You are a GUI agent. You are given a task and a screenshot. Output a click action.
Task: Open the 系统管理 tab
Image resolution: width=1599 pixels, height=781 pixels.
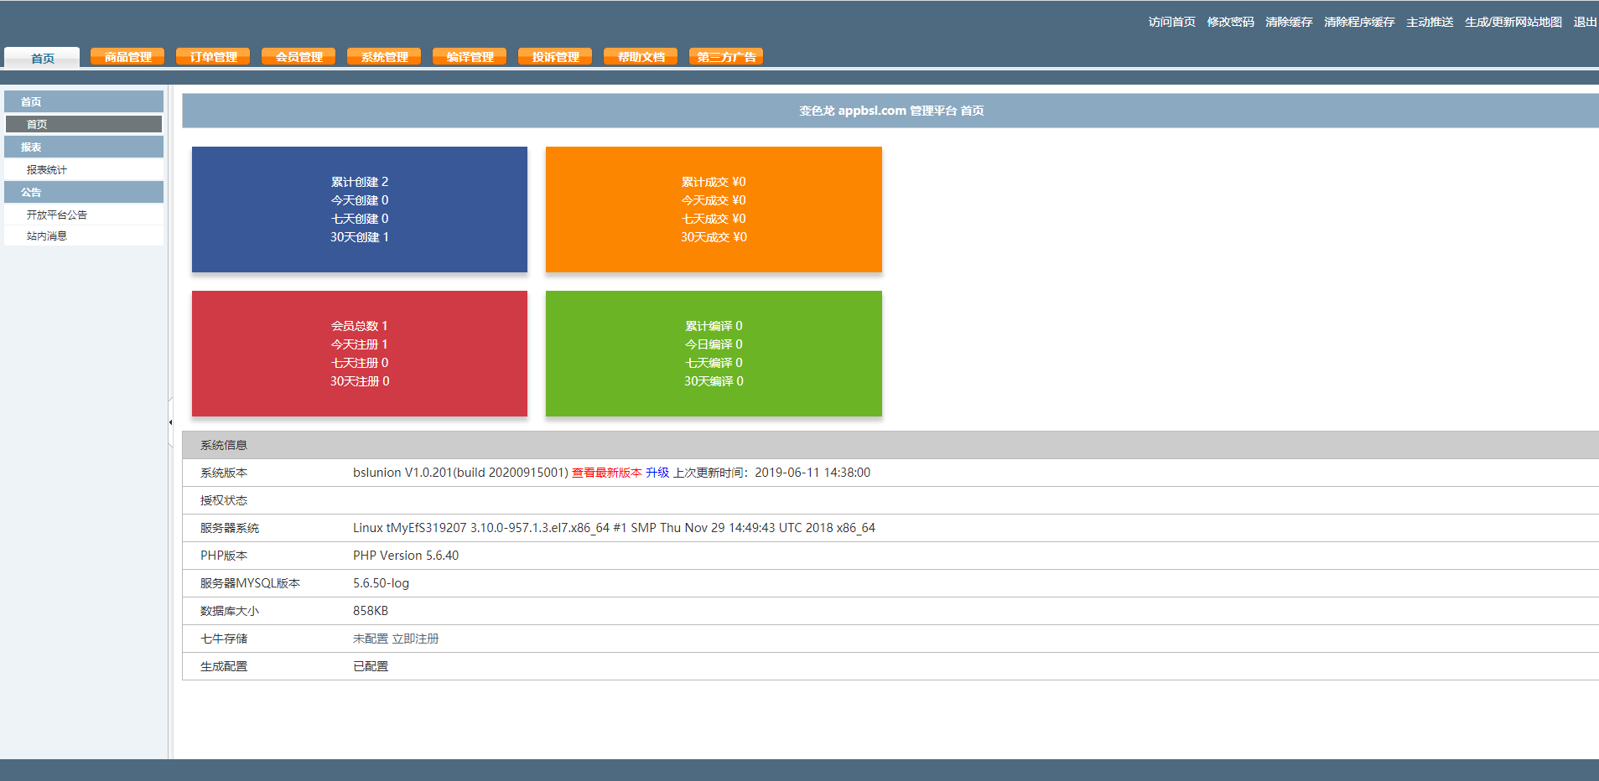click(x=384, y=57)
